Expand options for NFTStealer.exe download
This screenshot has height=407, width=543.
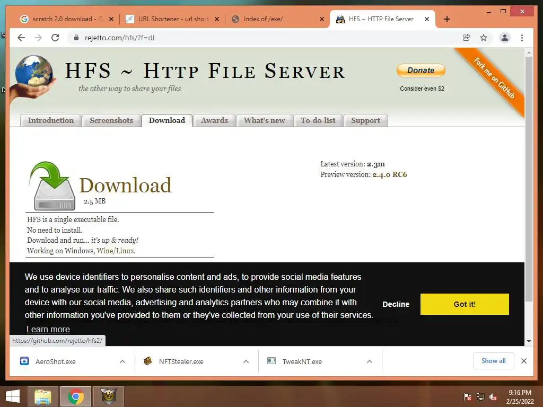(246, 361)
